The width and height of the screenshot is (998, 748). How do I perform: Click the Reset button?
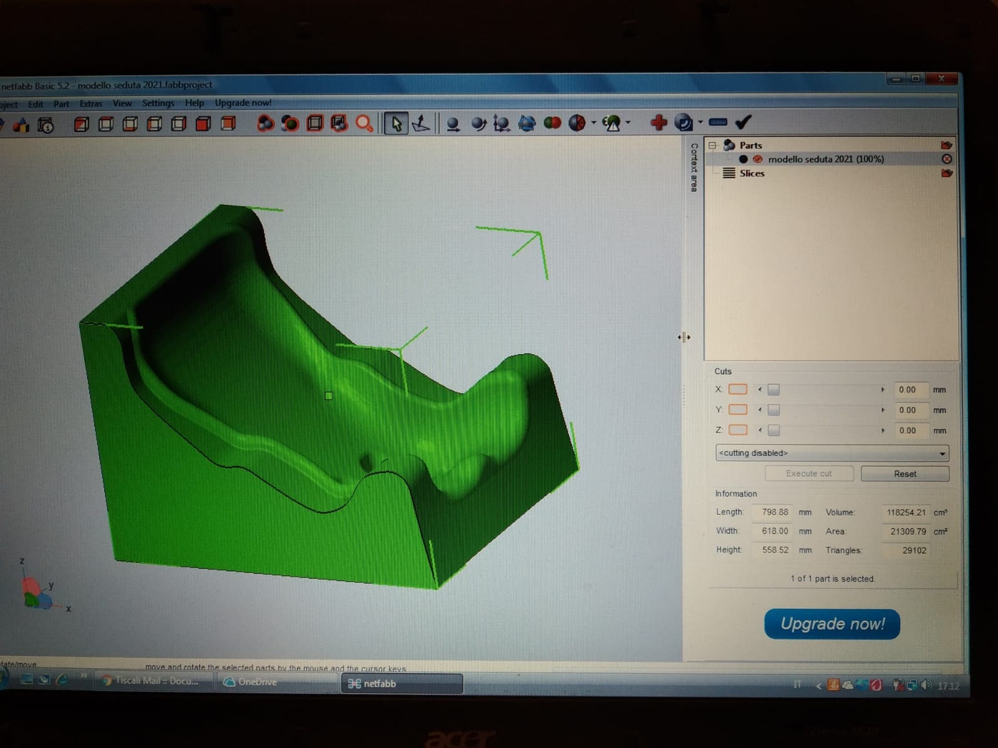pyautogui.click(x=905, y=474)
